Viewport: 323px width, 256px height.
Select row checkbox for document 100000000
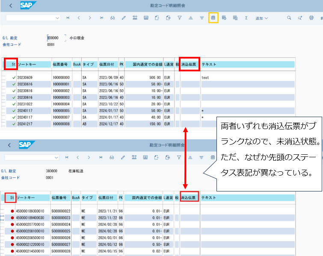[4, 78]
